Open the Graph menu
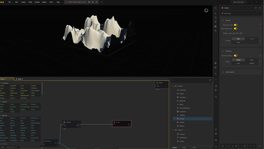 click(23, 2)
